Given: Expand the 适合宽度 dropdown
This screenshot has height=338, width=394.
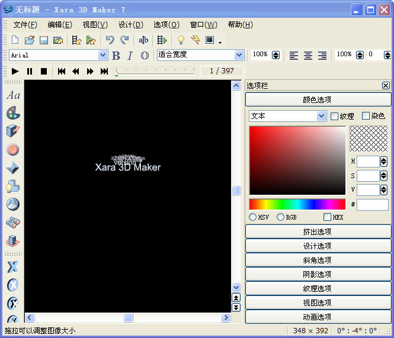Looking at the screenshot, I should [x=239, y=55].
